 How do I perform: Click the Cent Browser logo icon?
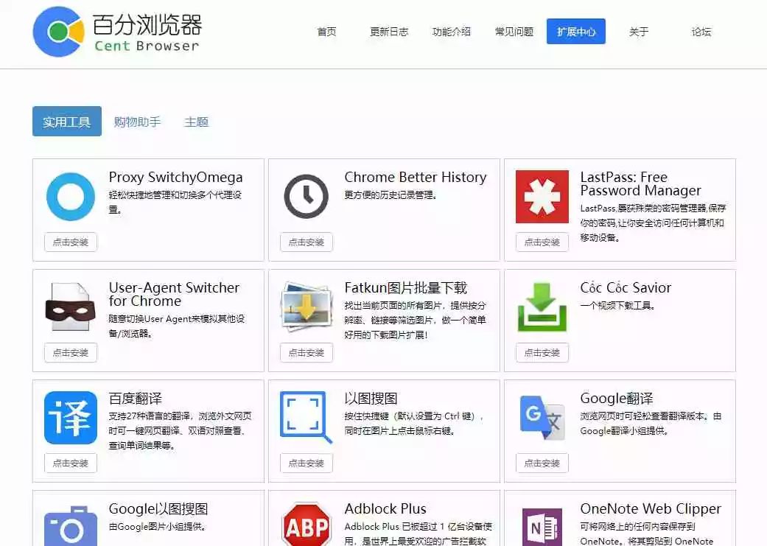[58, 32]
